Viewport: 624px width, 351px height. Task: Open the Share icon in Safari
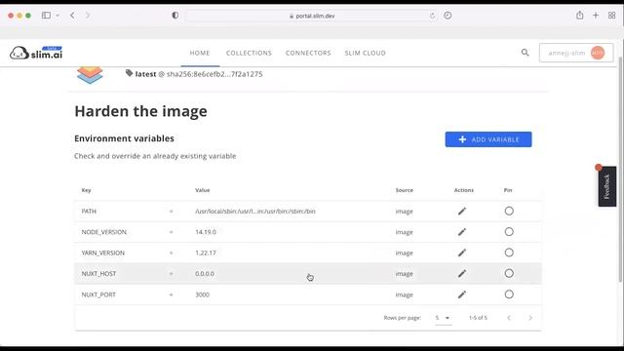coord(580,16)
